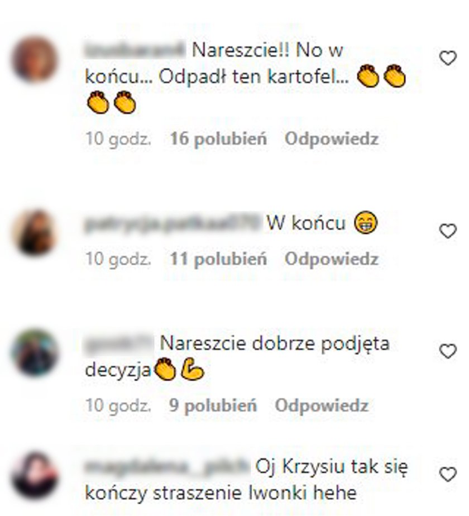Open the 9 polubień likes list
469x516 pixels.
(213, 405)
